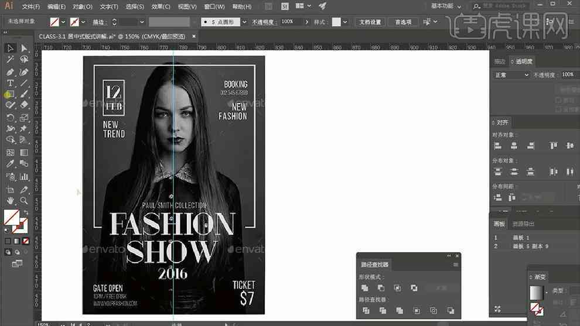This screenshot has width=580, height=326.
Task: Open stroke weight dropdown in control bar
Action: pyautogui.click(x=142, y=22)
